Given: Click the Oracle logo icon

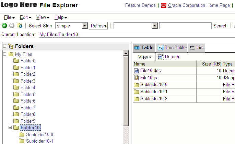Looking at the screenshot, I should click(164, 5).
